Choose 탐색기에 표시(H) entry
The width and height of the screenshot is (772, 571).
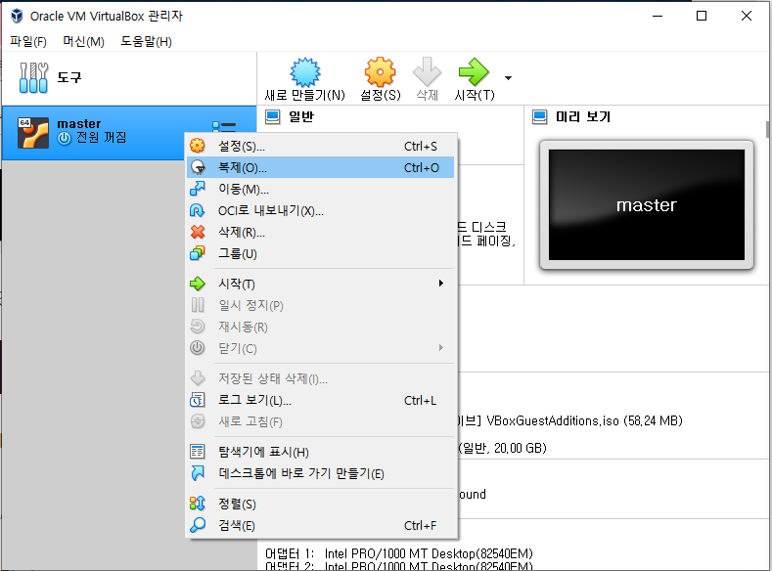pyautogui.click(x=321, y=452)
